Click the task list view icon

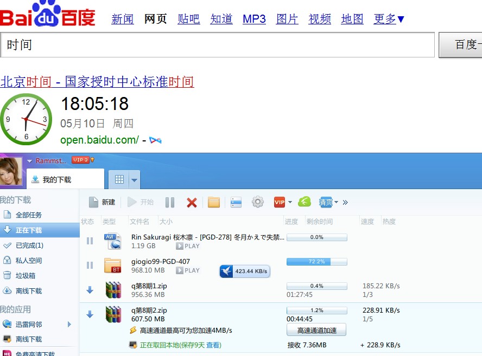pyautogui.click(x=236, y=202)
